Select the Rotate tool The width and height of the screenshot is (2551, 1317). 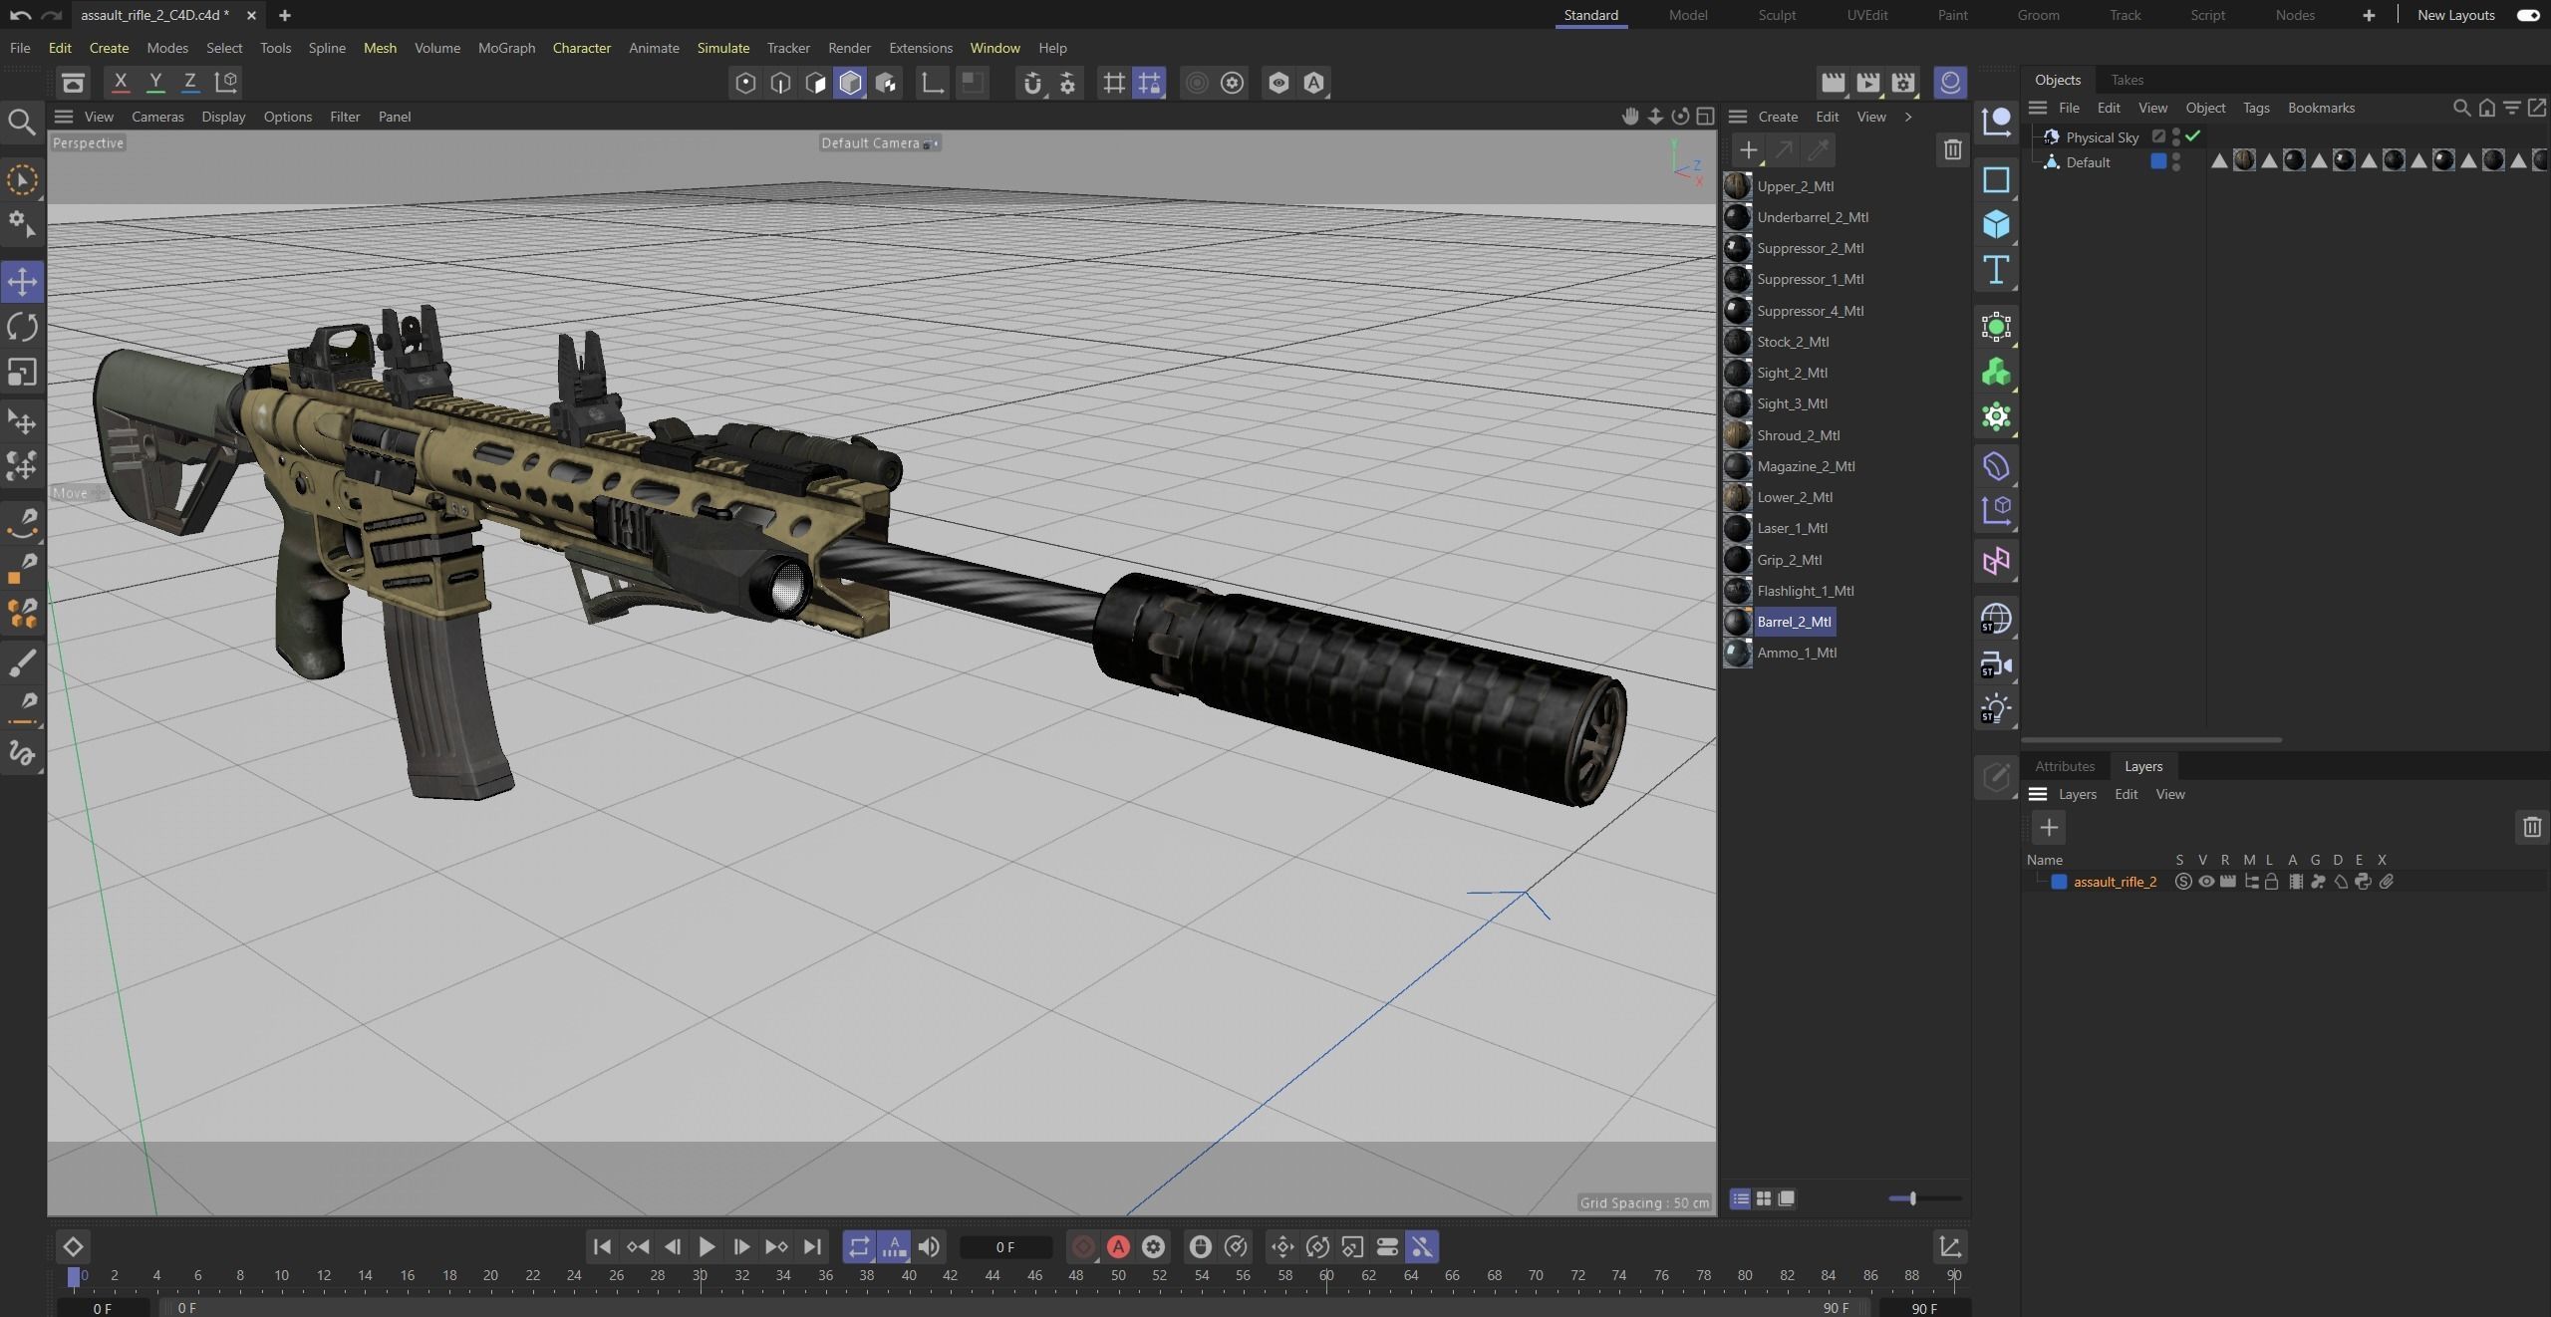tap(22, 327)
